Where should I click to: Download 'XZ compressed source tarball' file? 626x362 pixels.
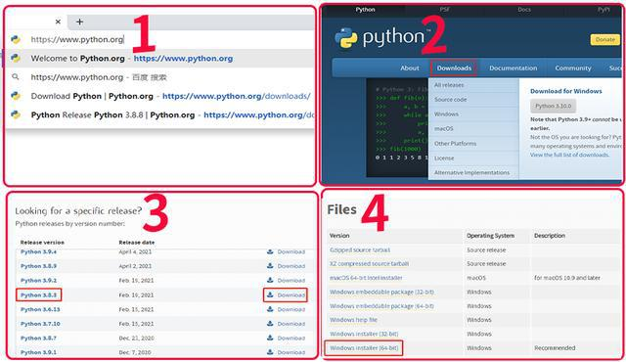pos(369,264)
